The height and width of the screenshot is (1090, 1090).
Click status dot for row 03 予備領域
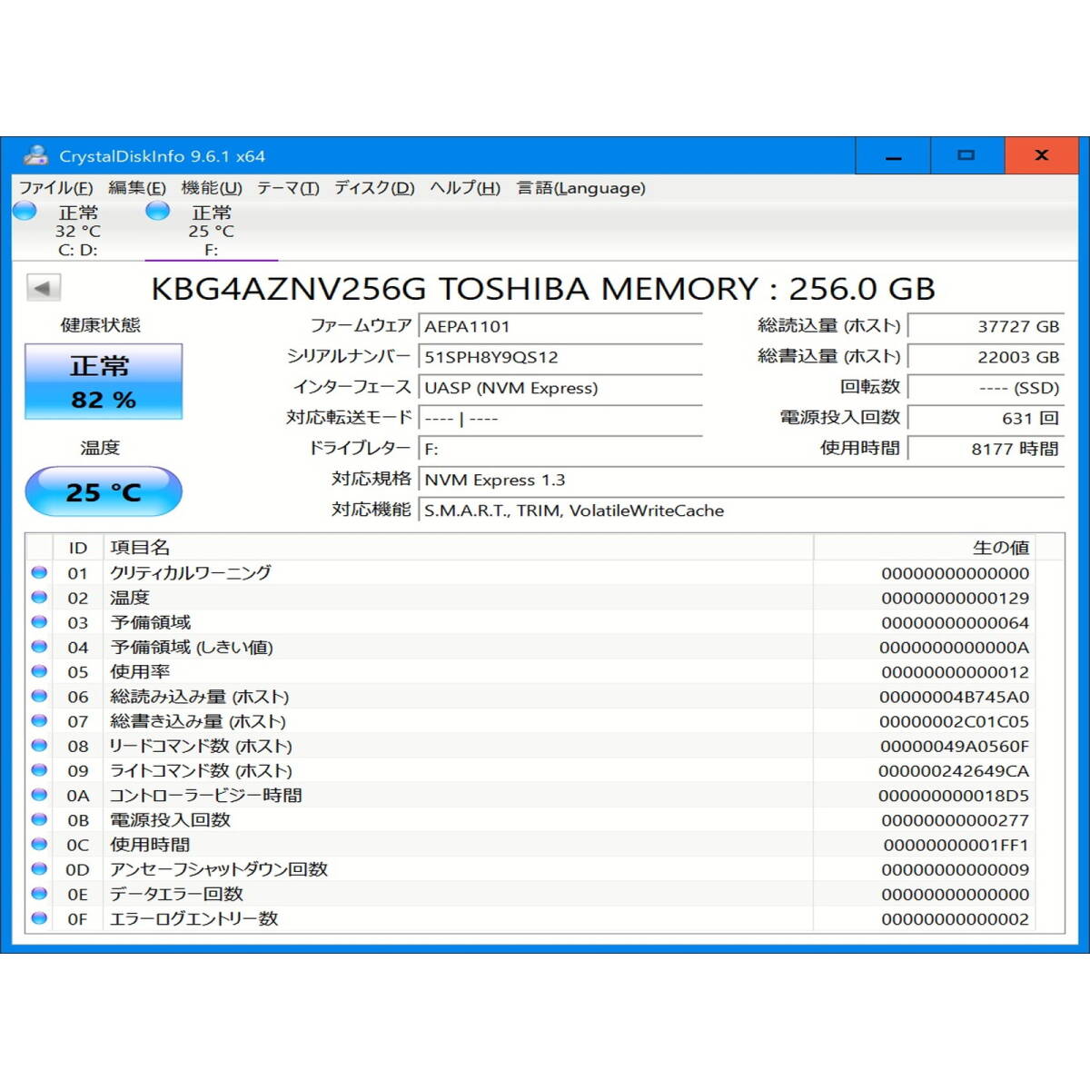[x=39, y=621]
